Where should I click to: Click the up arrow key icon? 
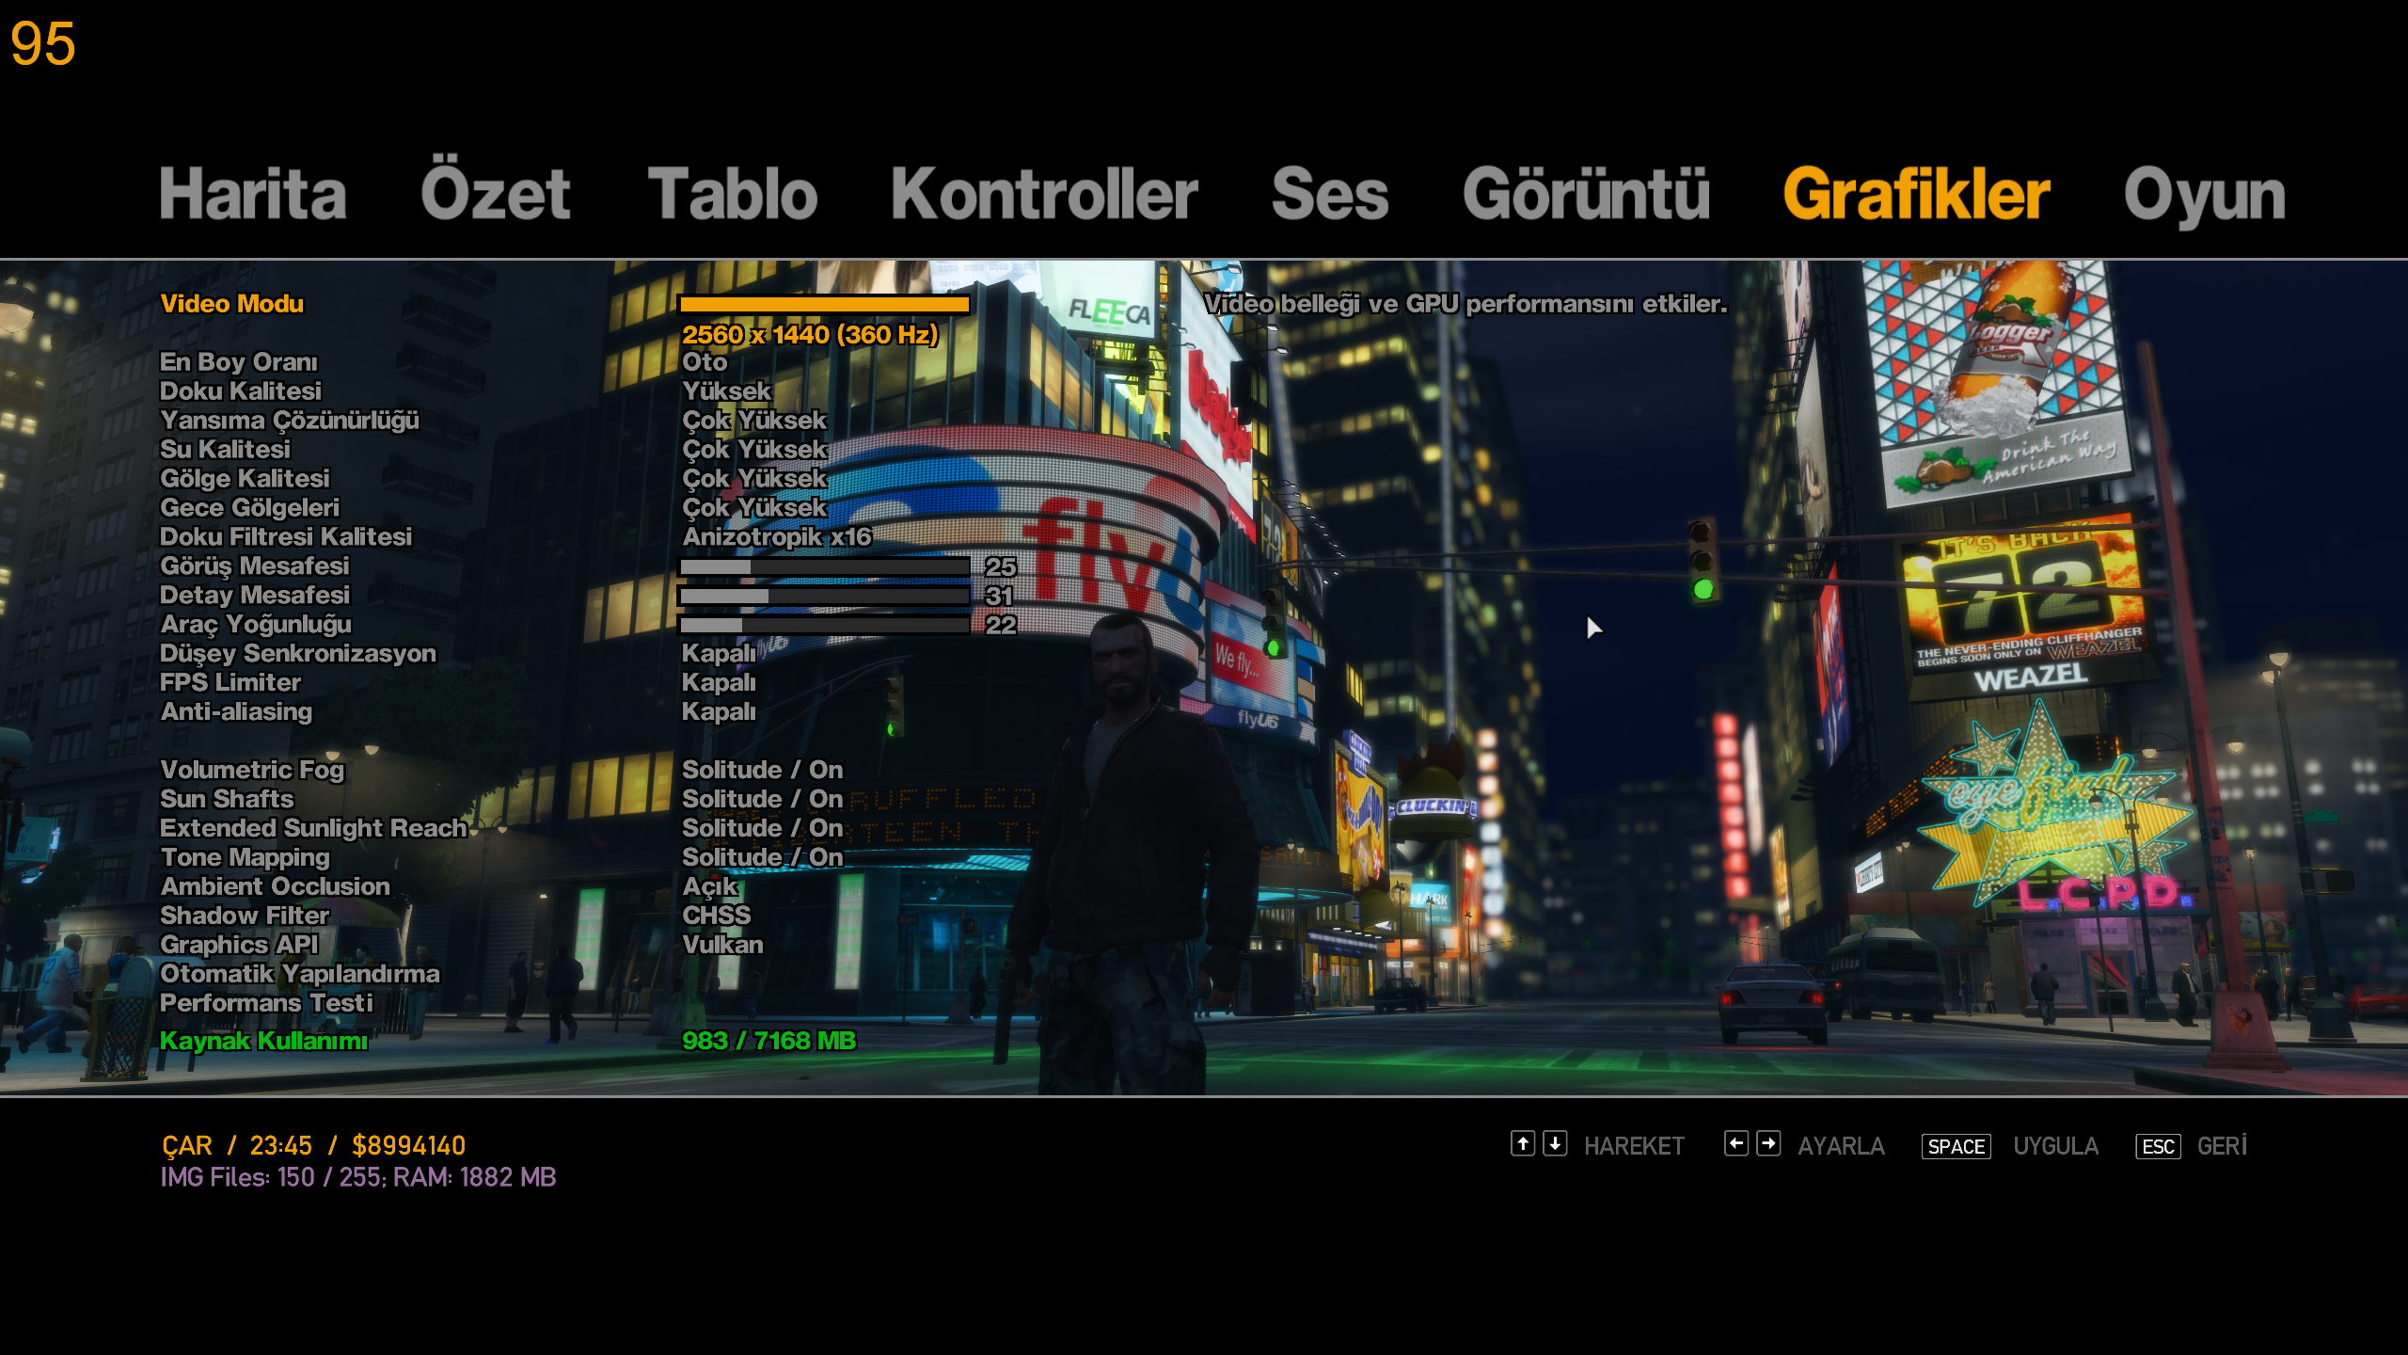pos(1523,1143)
